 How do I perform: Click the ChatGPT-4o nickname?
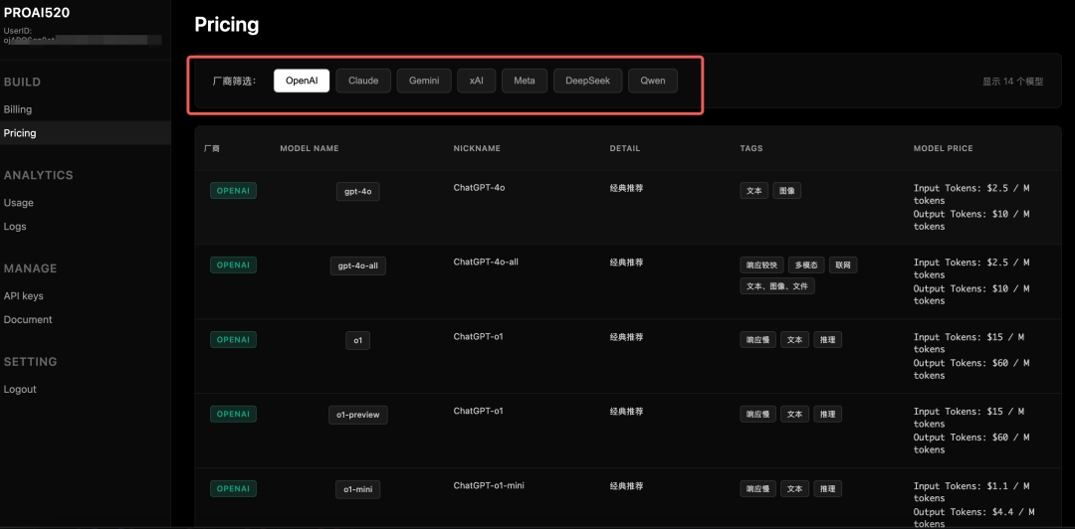[479, 188]
